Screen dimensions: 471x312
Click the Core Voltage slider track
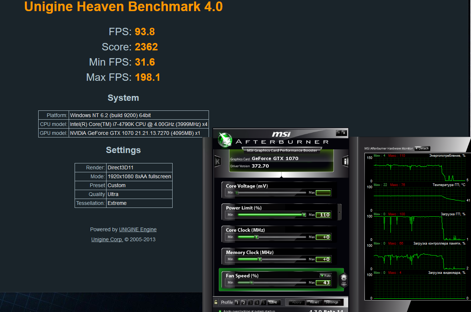272,193
